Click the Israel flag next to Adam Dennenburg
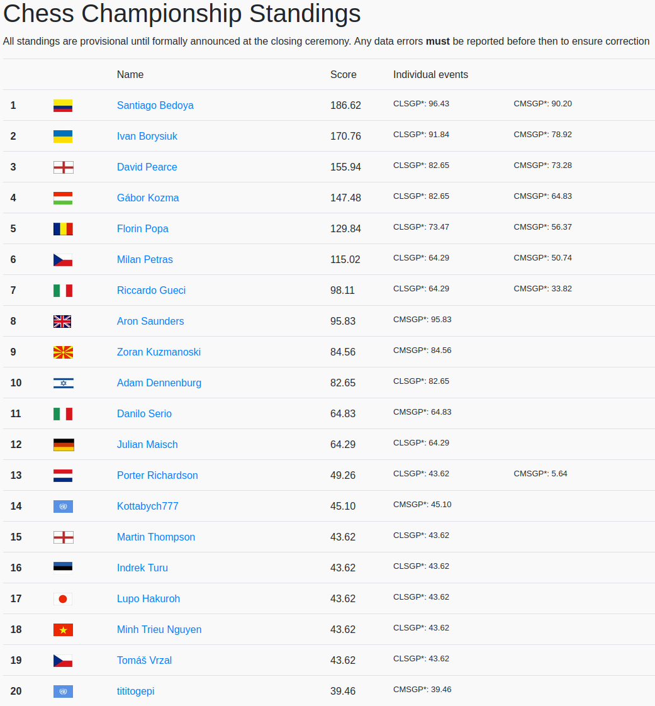Image resolution: width=655 pixels, height=706 pixels. point(63,383)
